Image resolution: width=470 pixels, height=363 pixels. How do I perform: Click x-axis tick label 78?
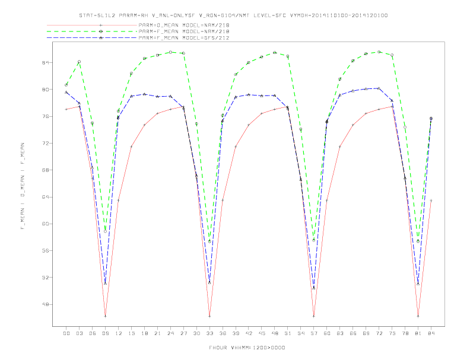(x=405, y=333)
